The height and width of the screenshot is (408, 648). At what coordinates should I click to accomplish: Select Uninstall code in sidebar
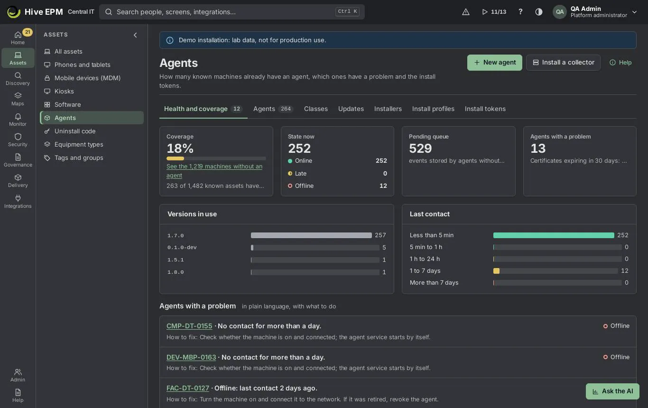92,131
